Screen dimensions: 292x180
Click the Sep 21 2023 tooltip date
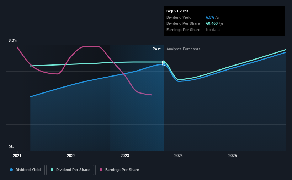pos(177,11)
